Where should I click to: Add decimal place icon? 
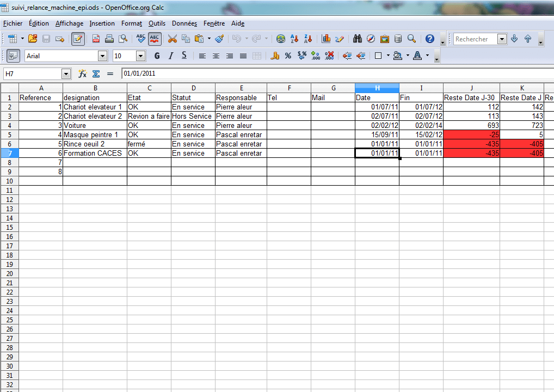tap(316, 56)
